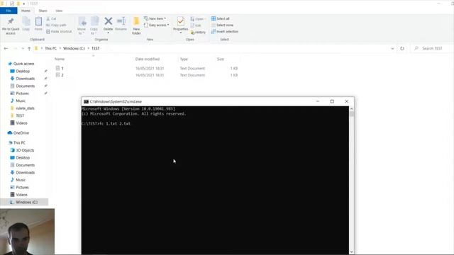The image size is (454, 255).
Task: Open 3D Objects under This PC
Action: point(25,150)
